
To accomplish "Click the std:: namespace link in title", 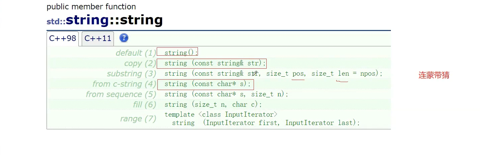I will (x=56, y=22).
